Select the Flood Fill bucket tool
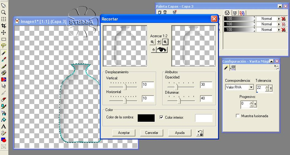 click(x=3, y=120)
